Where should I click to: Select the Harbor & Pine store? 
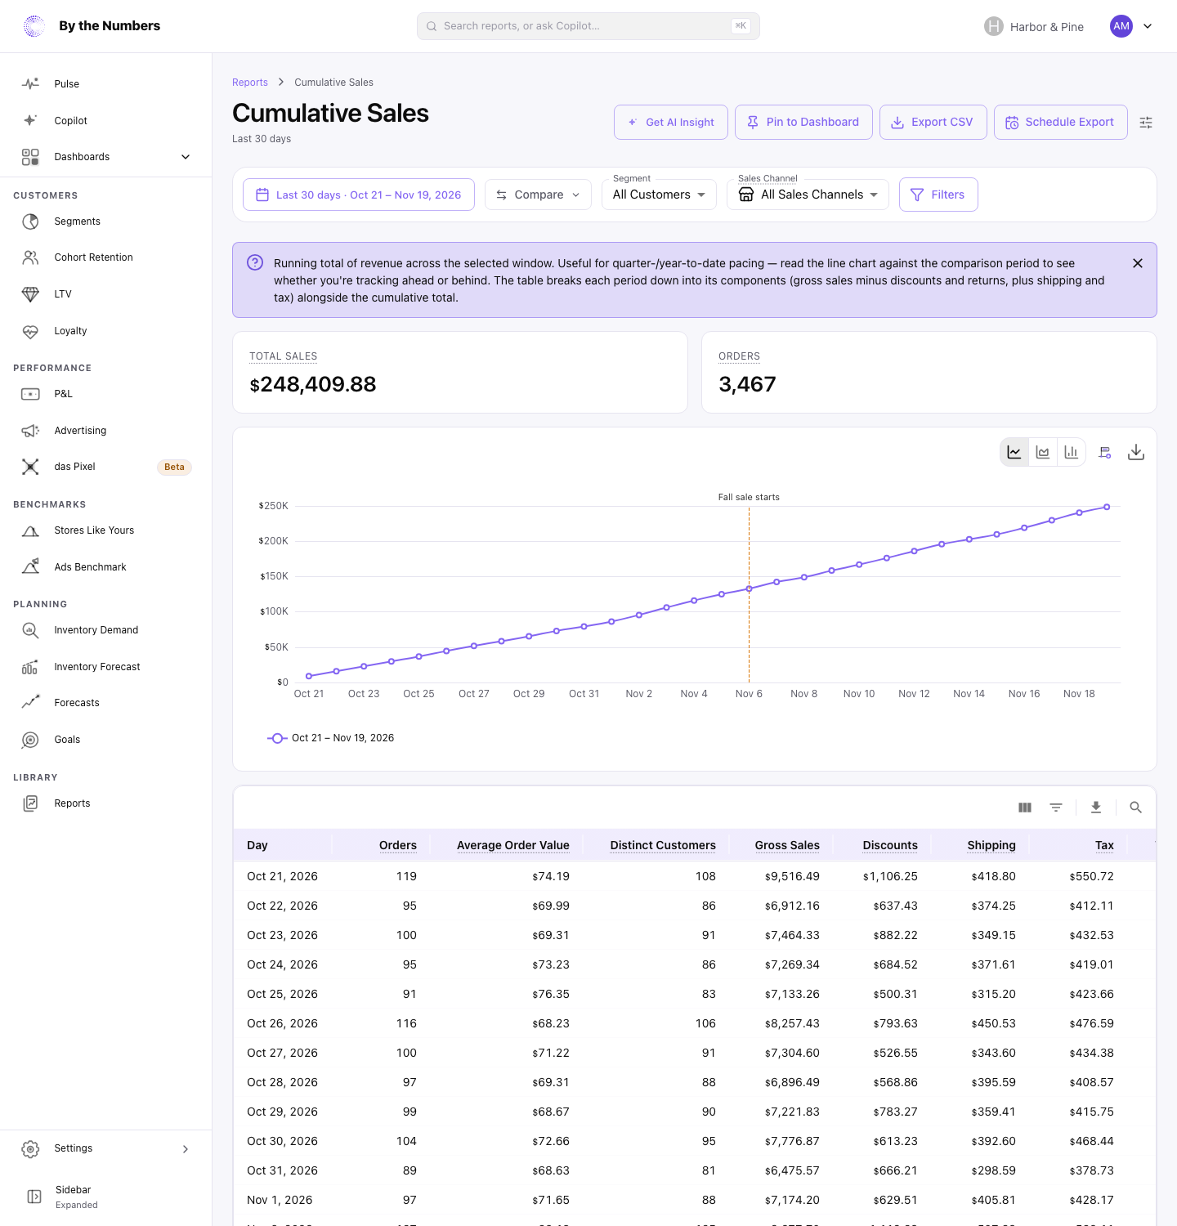click(1034, 26)
